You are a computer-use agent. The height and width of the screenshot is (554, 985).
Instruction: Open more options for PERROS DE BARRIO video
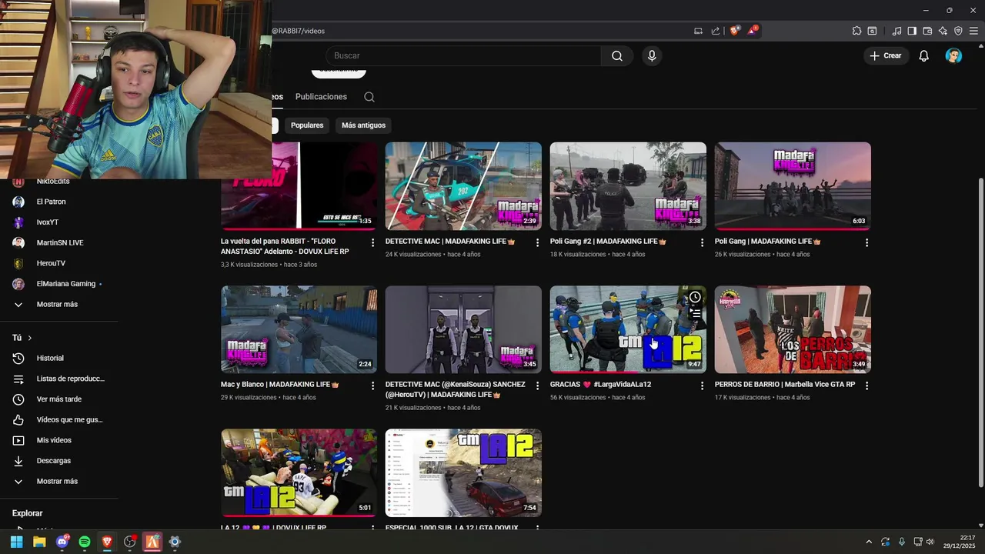click(866, 385)
